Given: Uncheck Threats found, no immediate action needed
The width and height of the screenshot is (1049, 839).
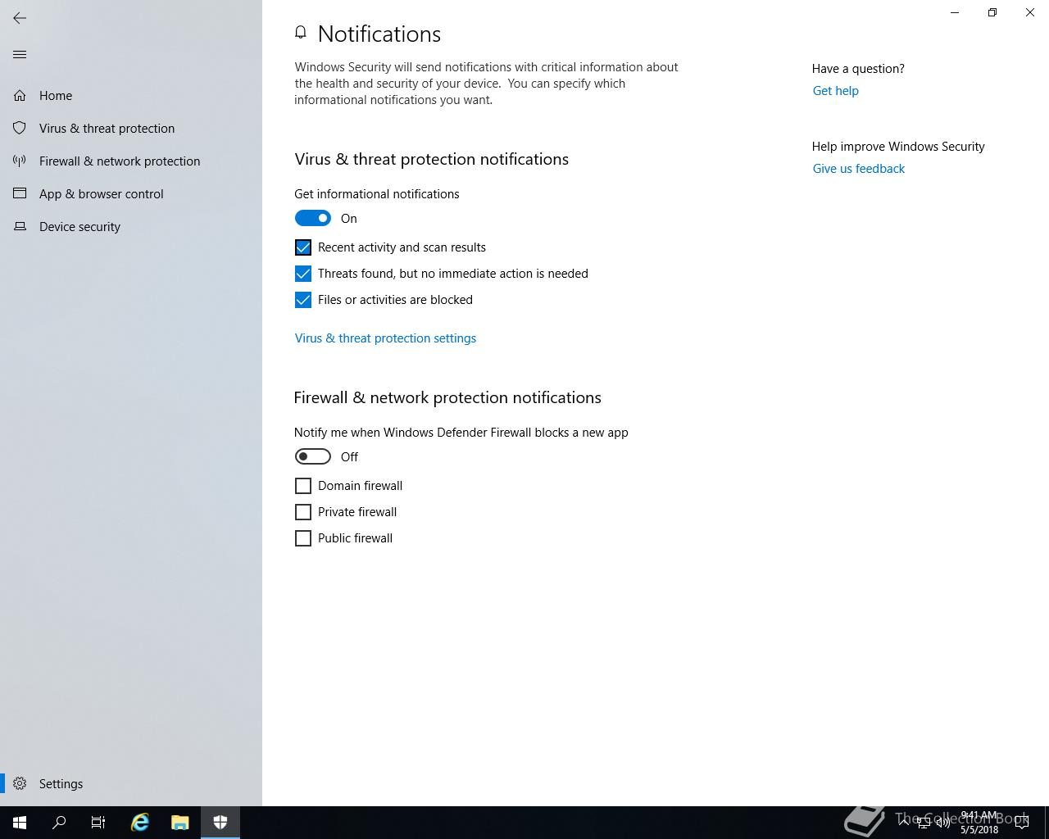Looking at the screenshot, I should coord(303,274).
